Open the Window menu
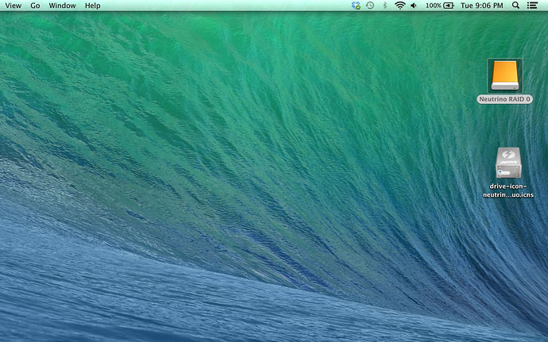The width and height of the screenshot is (548, 342). (63, 6)
